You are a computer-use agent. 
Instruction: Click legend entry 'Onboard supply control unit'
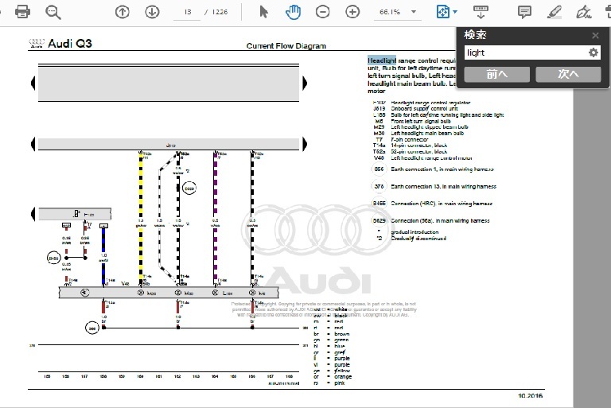click(424, 109)
